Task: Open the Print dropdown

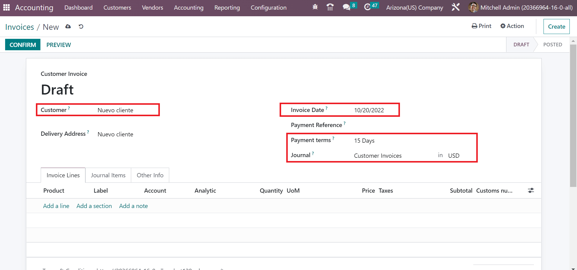Action: click(482, 26)
